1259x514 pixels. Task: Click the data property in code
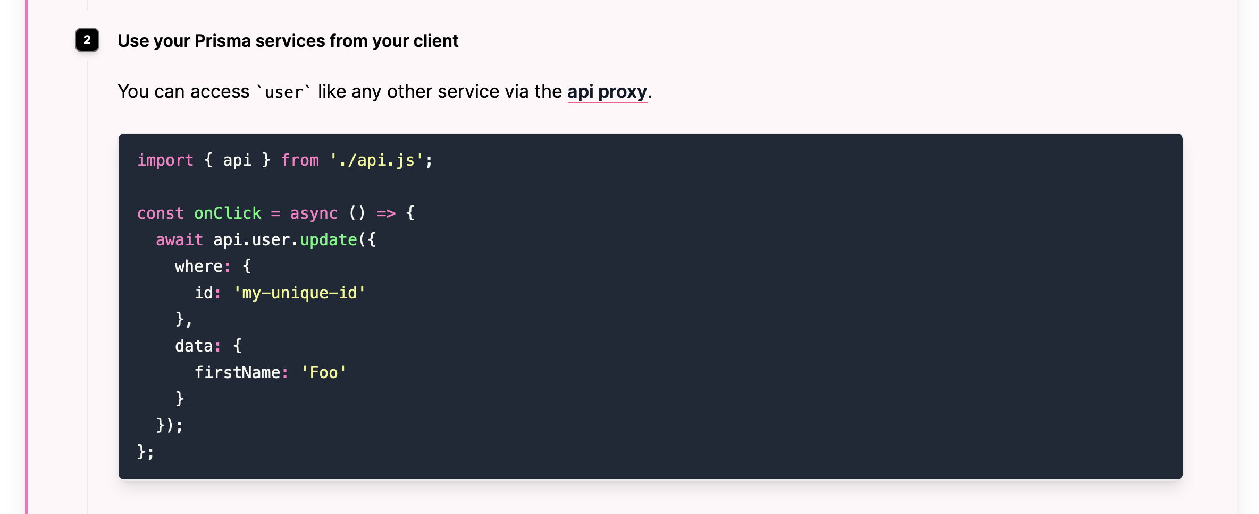194,346
